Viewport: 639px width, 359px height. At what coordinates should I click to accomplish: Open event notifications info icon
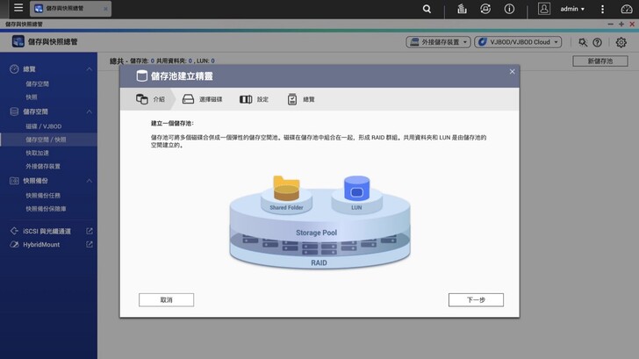pos(509,9)
